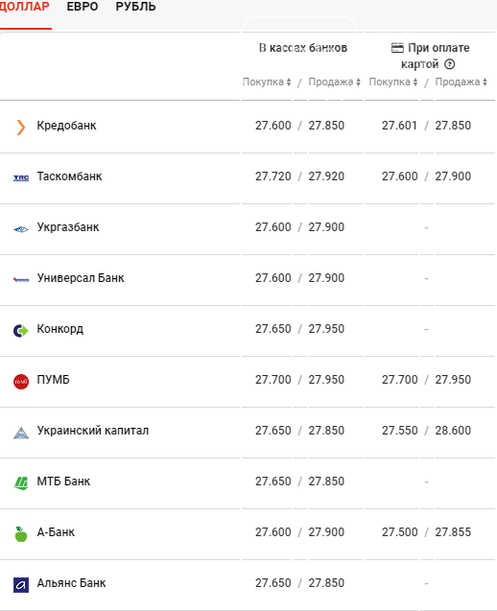Switch to the РУБЛЬ tab
This screenshot has height=611, width=497.
[x=135, y=7]
